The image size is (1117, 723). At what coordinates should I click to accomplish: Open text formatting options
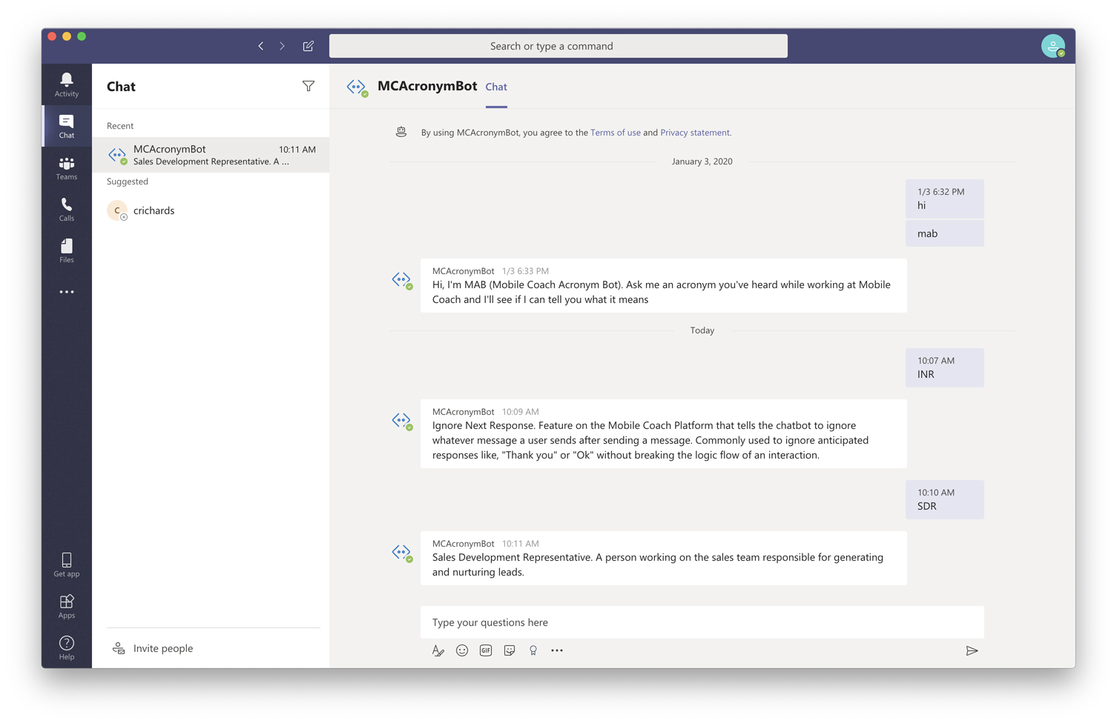pyautogui.click(x=438, y=650)
